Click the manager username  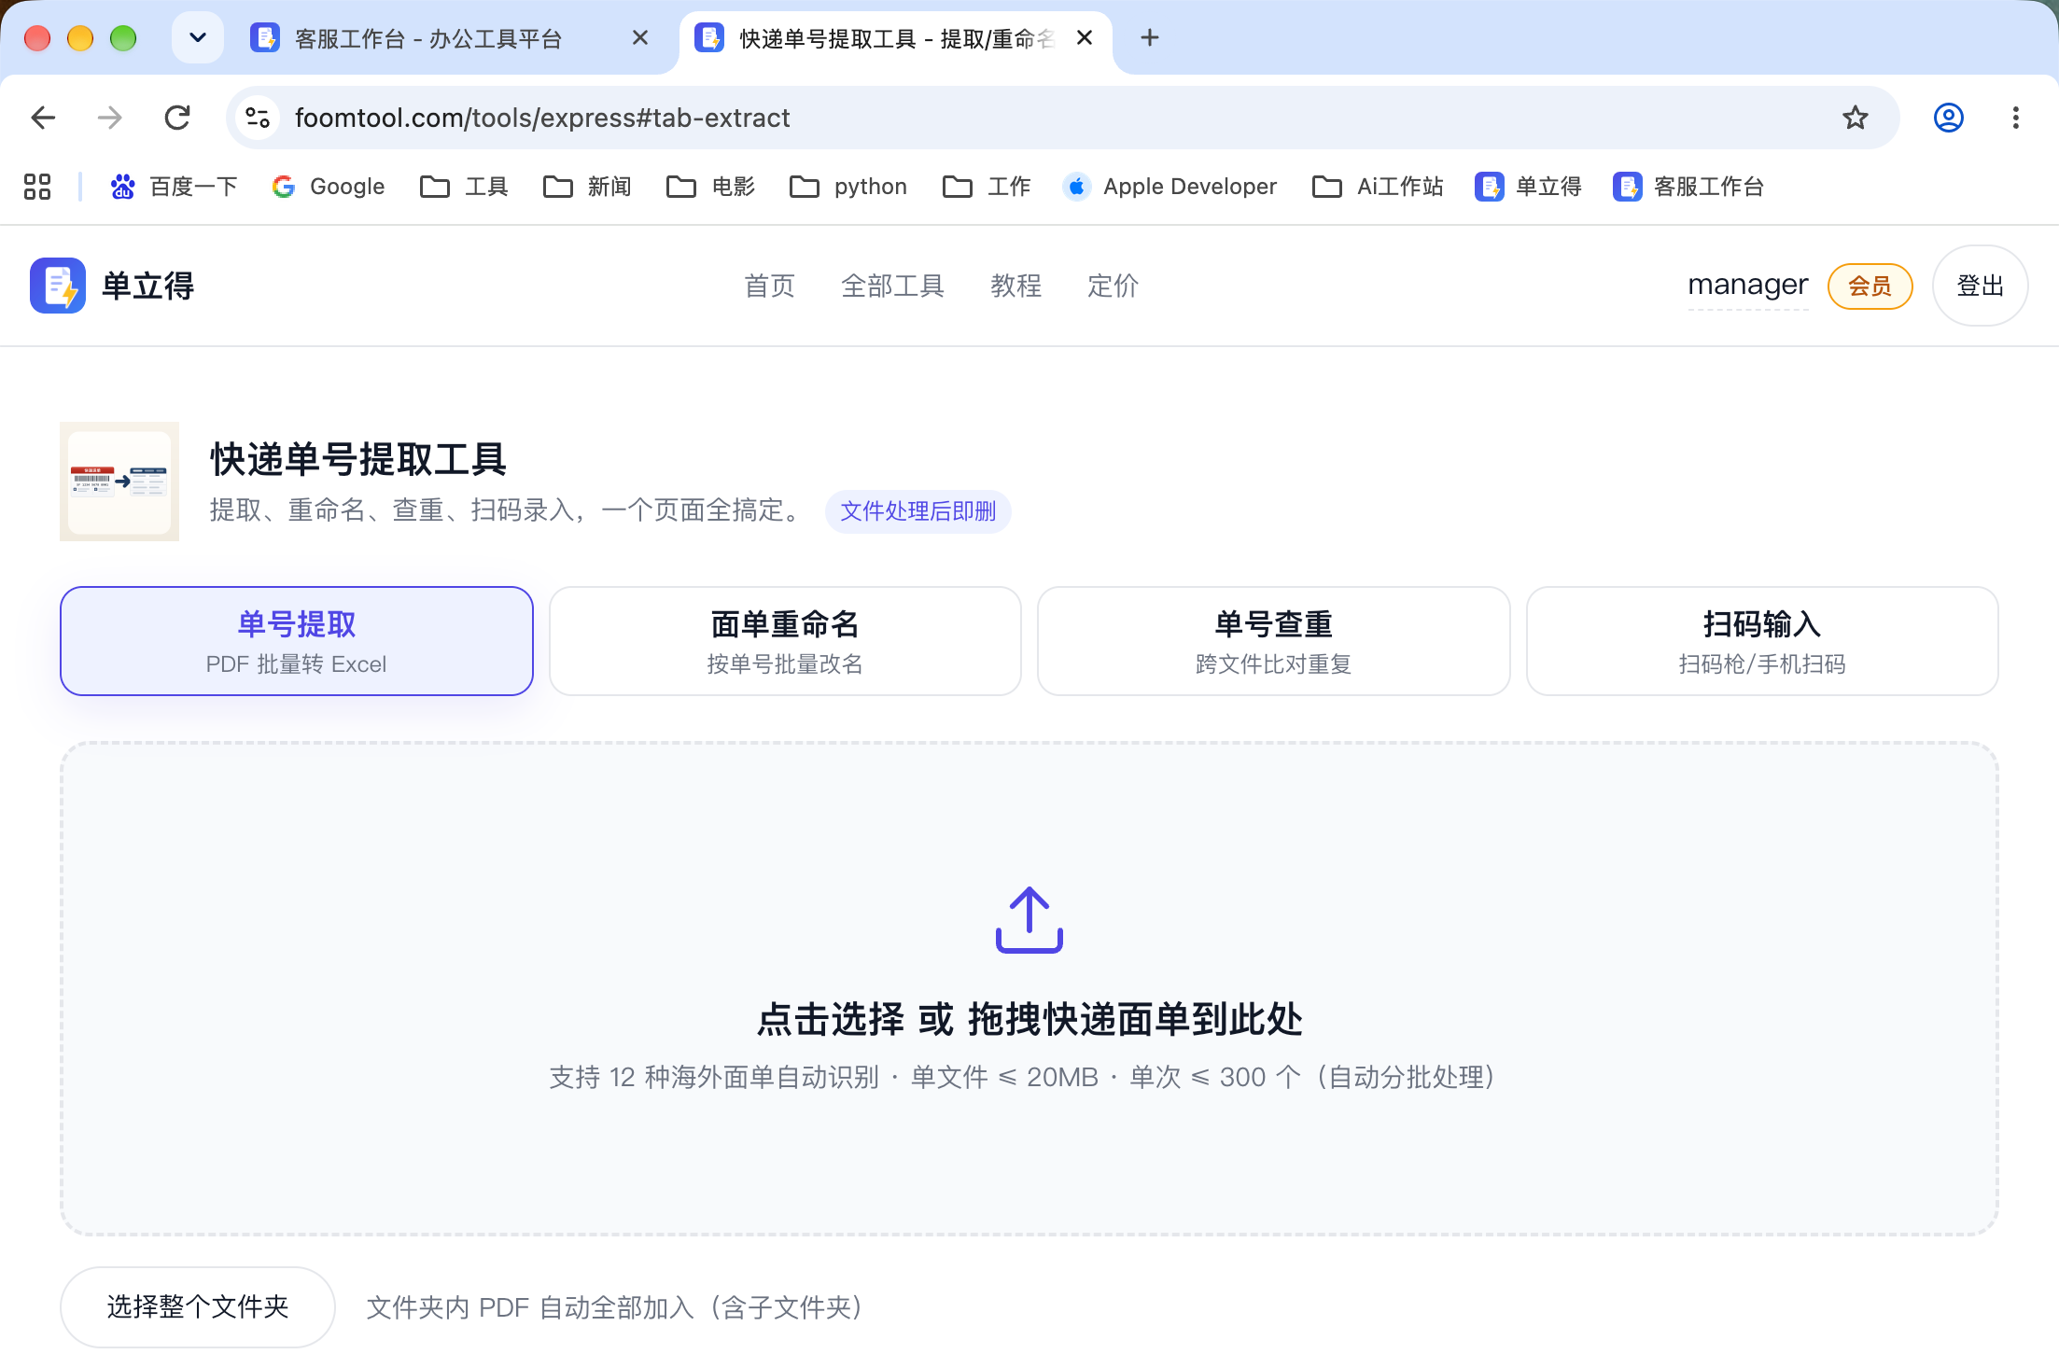pos(1748,285)
